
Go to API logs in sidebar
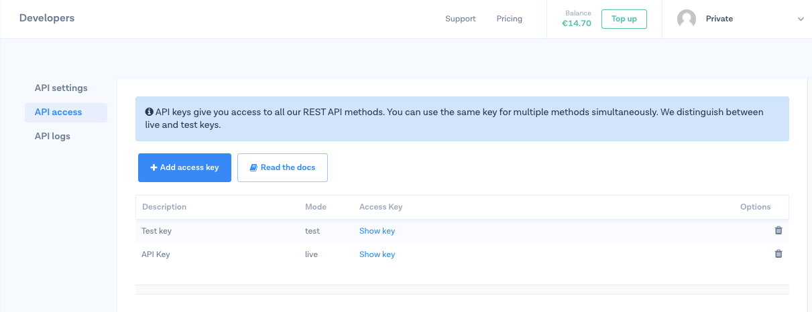(x=52, y=136)
